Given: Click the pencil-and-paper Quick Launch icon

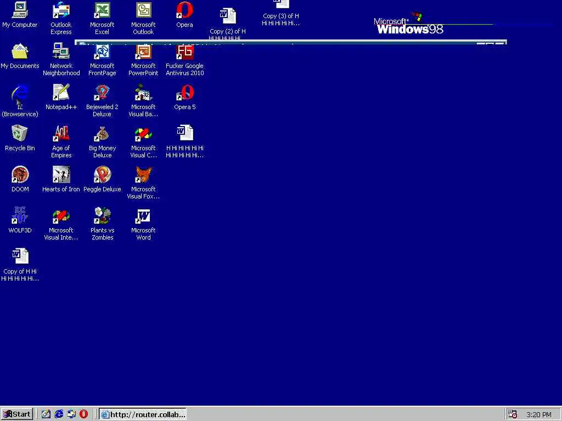Looking at the screenshot, I should click(46, 414).
